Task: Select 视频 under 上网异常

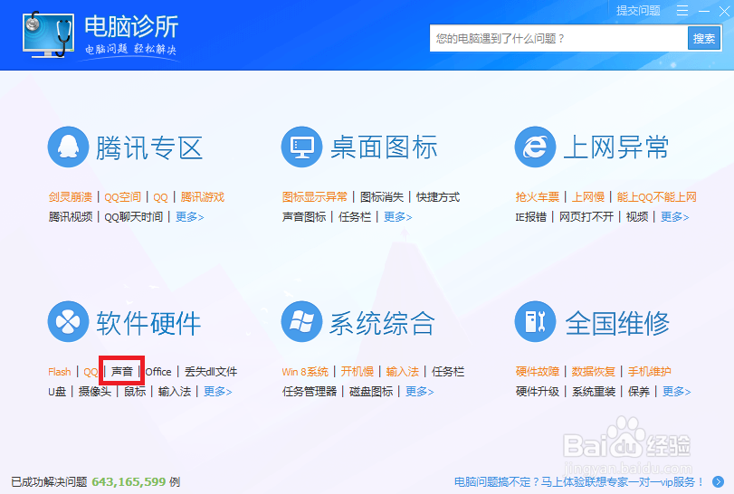Action: (x=637, y=216)
